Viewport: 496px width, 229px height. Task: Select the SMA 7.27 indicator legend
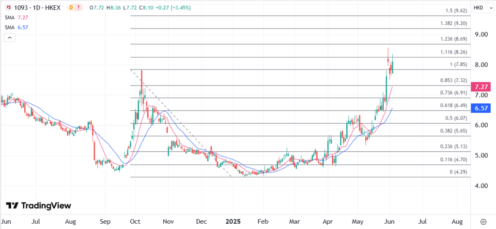pos(16,18)
